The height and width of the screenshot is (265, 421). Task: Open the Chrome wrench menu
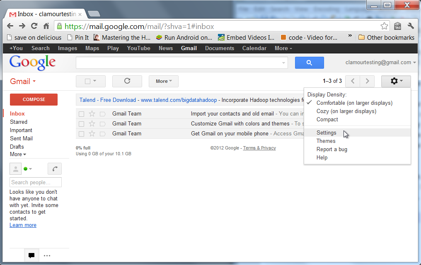pos(411,26)
